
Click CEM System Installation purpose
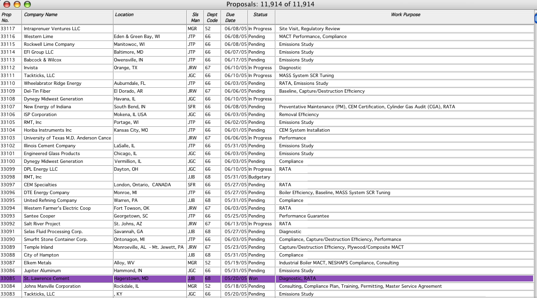click(x=305, y=130)
